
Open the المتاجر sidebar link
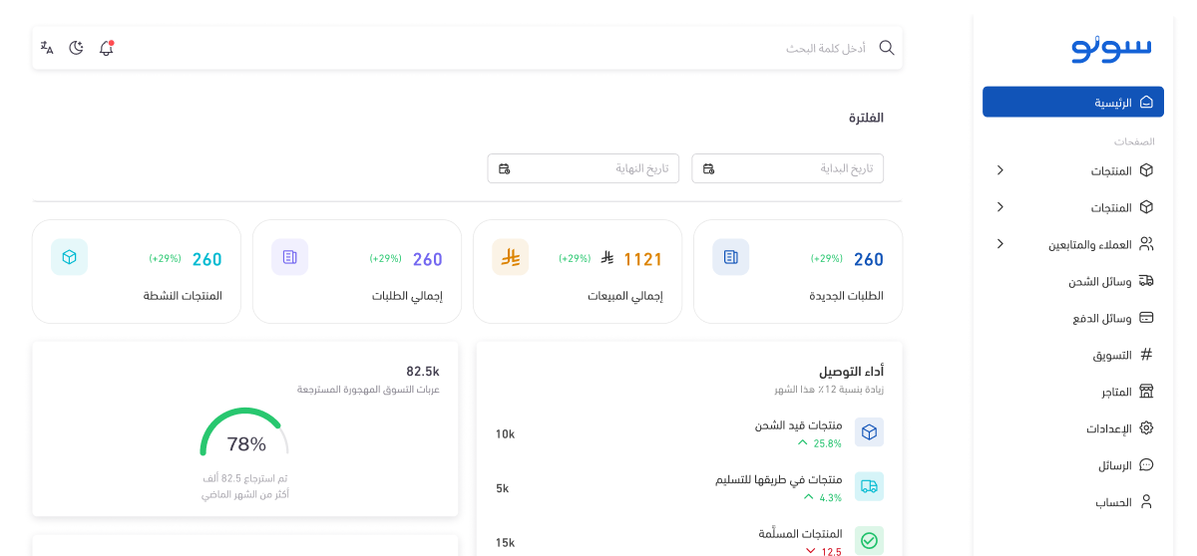[x=1117, y=392]
